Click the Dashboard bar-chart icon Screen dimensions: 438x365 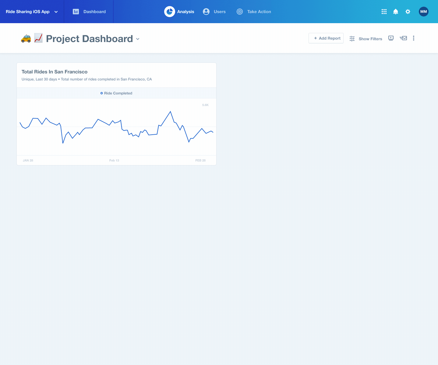(76, 12)
